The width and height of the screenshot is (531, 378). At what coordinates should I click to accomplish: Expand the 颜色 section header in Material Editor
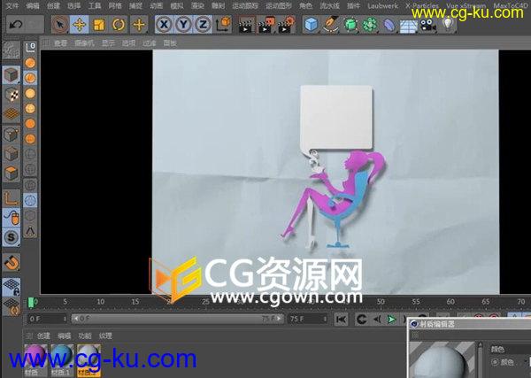point(497,349)
